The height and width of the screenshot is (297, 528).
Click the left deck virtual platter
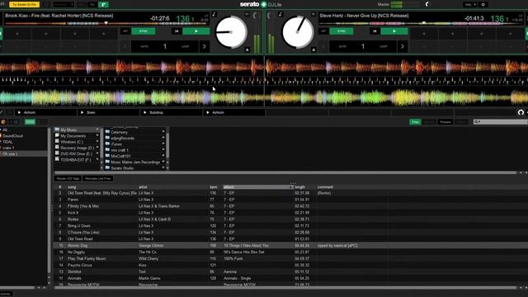(231, 32)
